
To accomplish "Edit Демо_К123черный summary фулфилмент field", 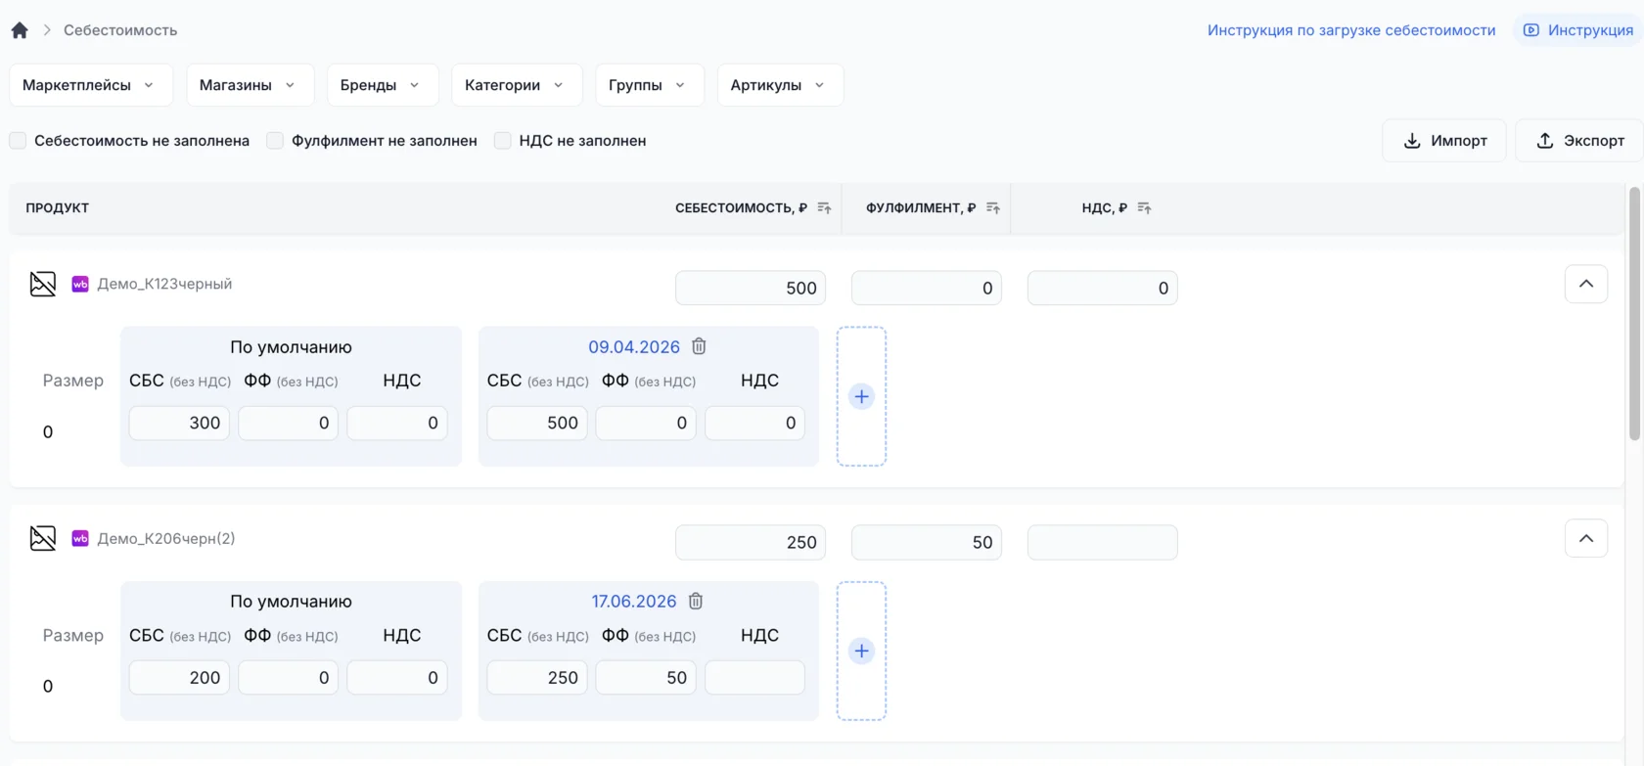I will [x=927, y=288].
